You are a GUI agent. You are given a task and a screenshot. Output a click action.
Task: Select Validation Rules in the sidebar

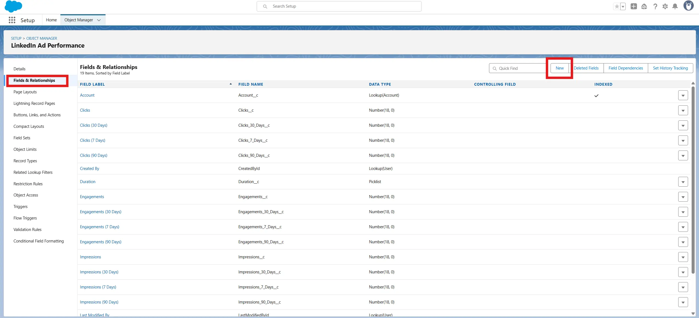[28, 230]
